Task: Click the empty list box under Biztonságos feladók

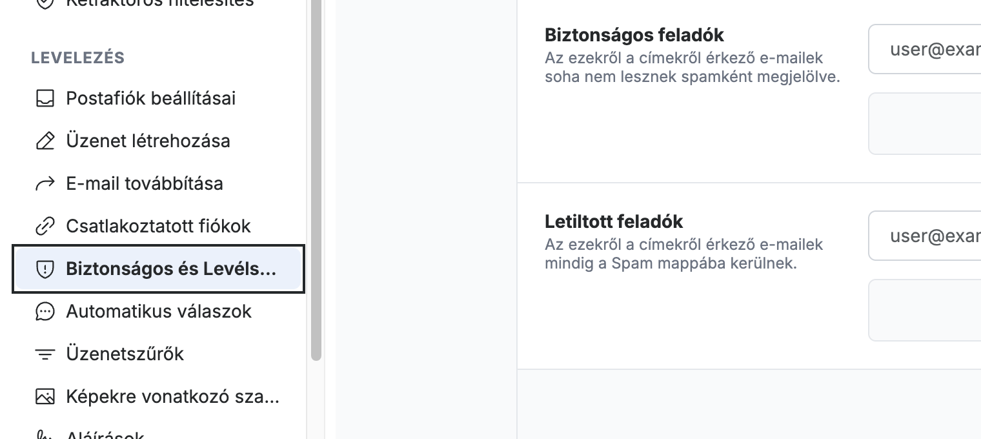Action: tap(925, 123)
